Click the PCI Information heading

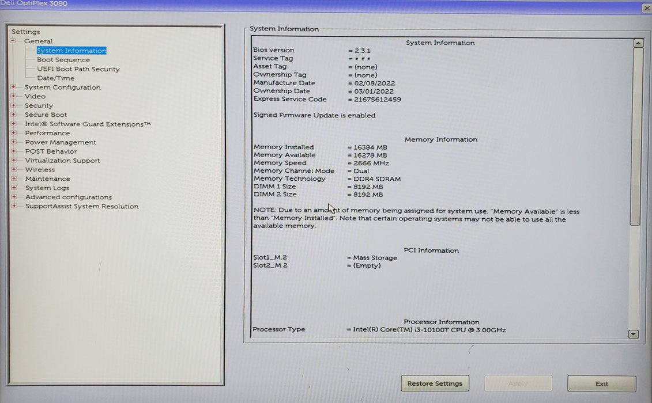click(x=431, y=250)
